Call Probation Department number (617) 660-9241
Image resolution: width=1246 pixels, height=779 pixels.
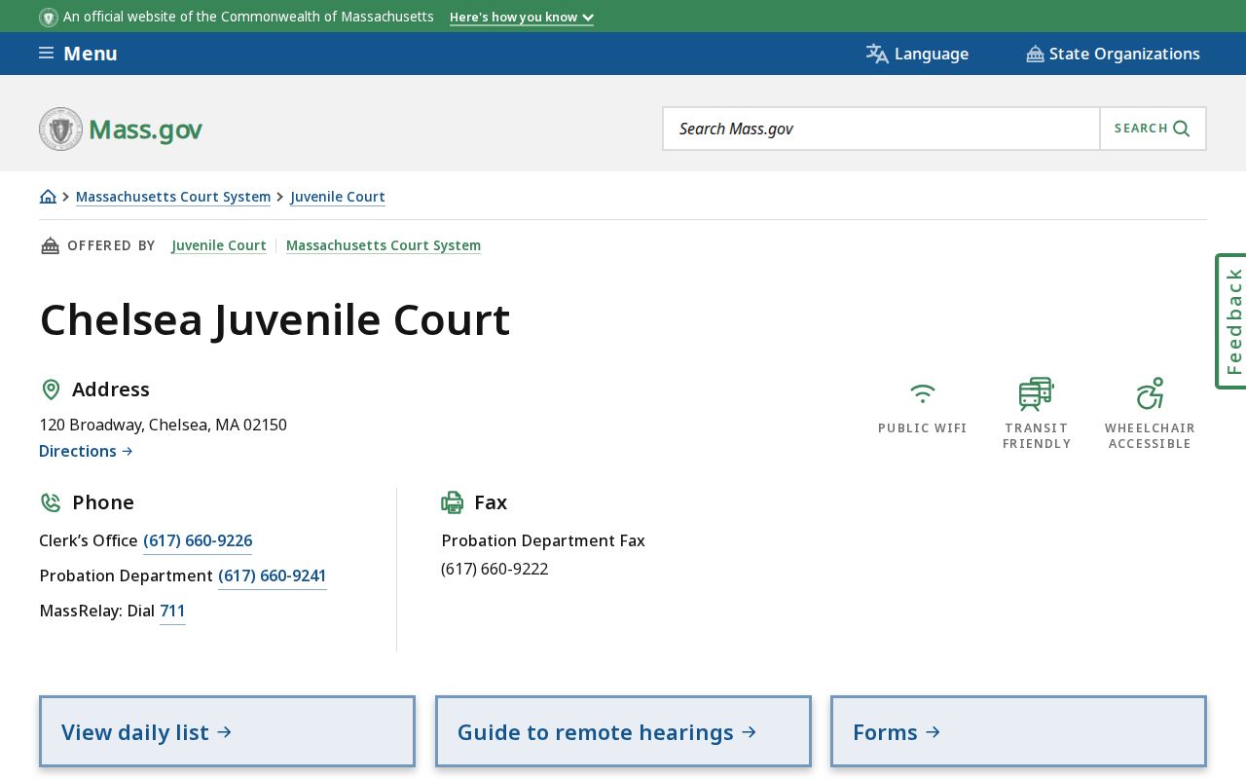[x=273, y=576]
